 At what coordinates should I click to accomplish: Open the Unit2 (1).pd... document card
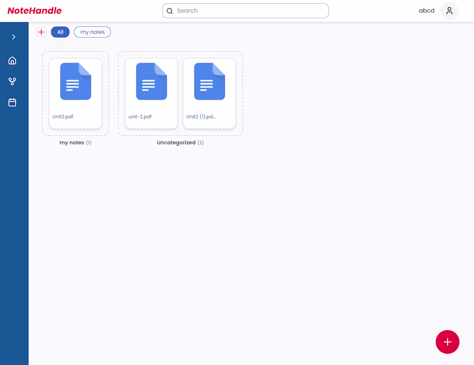point(209,94)
